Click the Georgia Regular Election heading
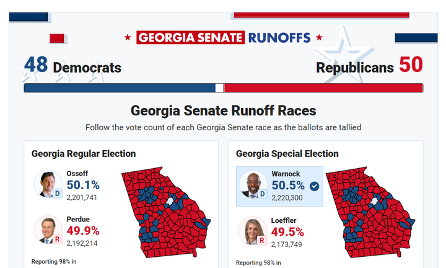 (84, 154)
